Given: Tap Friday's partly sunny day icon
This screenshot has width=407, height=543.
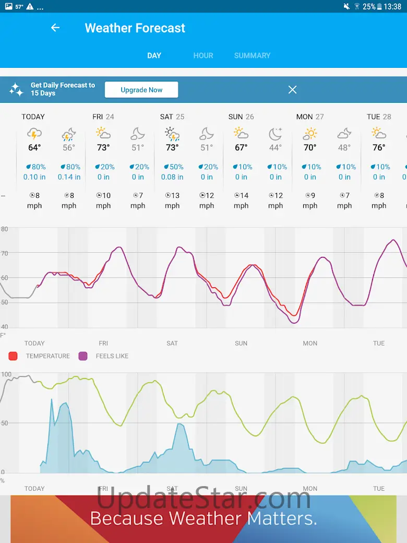Looking at the screenshot, I should pos(103,134).
